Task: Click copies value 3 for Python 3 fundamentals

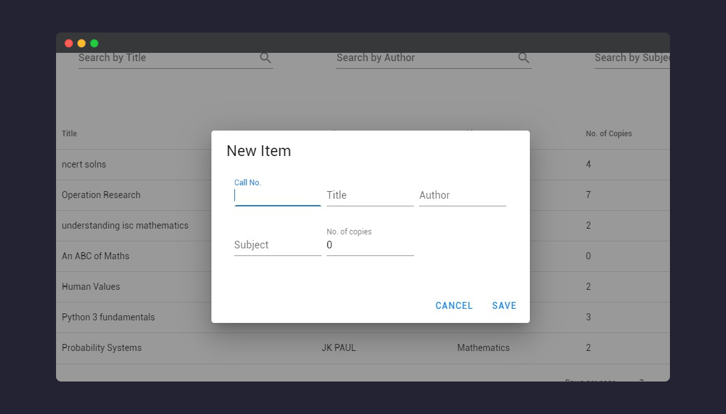Action: (x=588, y=317)
